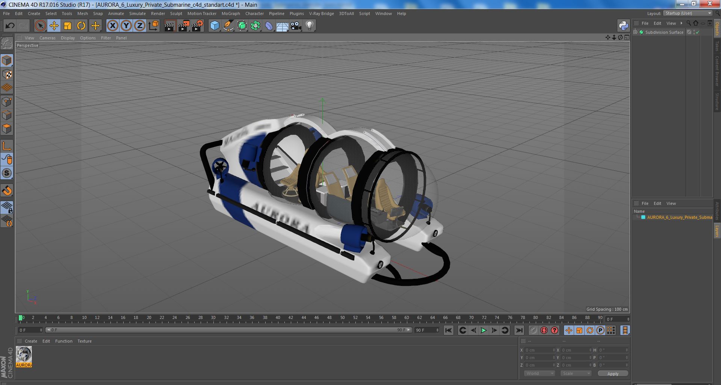Switch to Edges mode
This screenshot has height=385, width=721.
pos(7,115)
